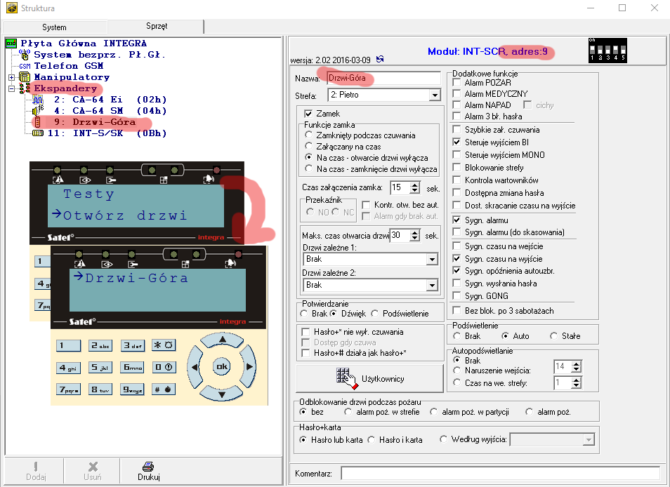Select Zamknięty podczas czuwania radio option
This screenshot has height=487, width=670.
(x=308, y=135)
